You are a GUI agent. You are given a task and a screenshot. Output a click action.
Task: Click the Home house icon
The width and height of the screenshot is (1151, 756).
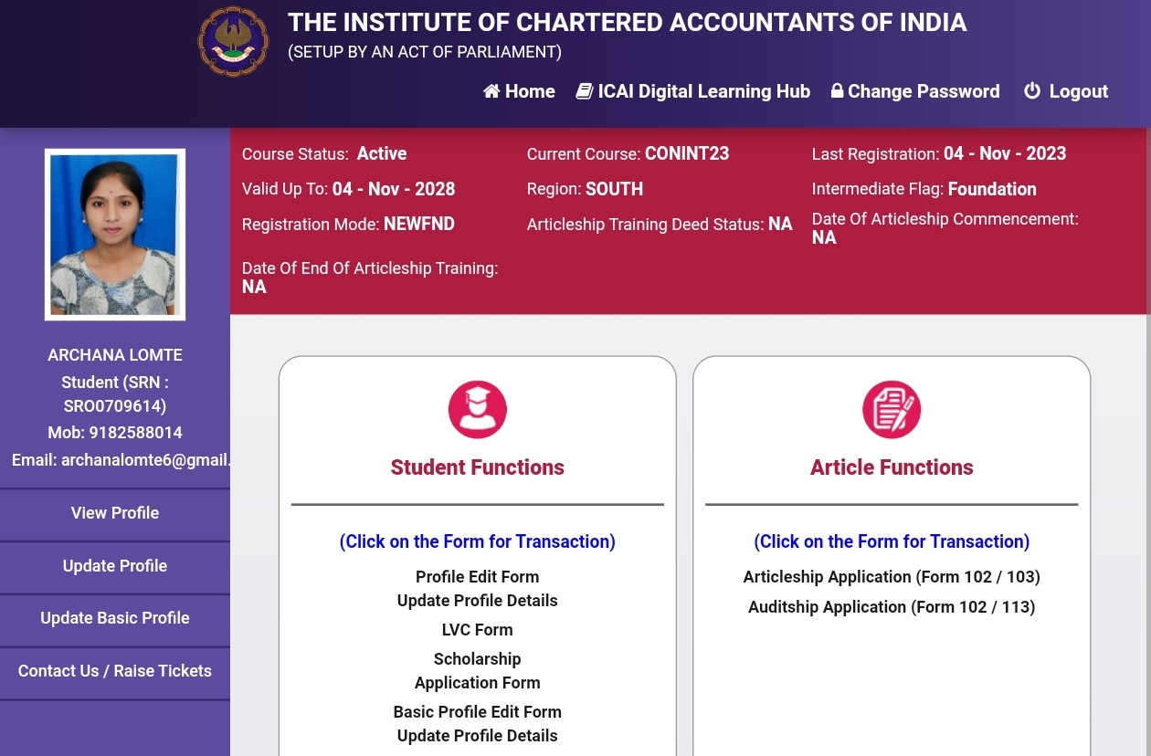pos(491,91)
